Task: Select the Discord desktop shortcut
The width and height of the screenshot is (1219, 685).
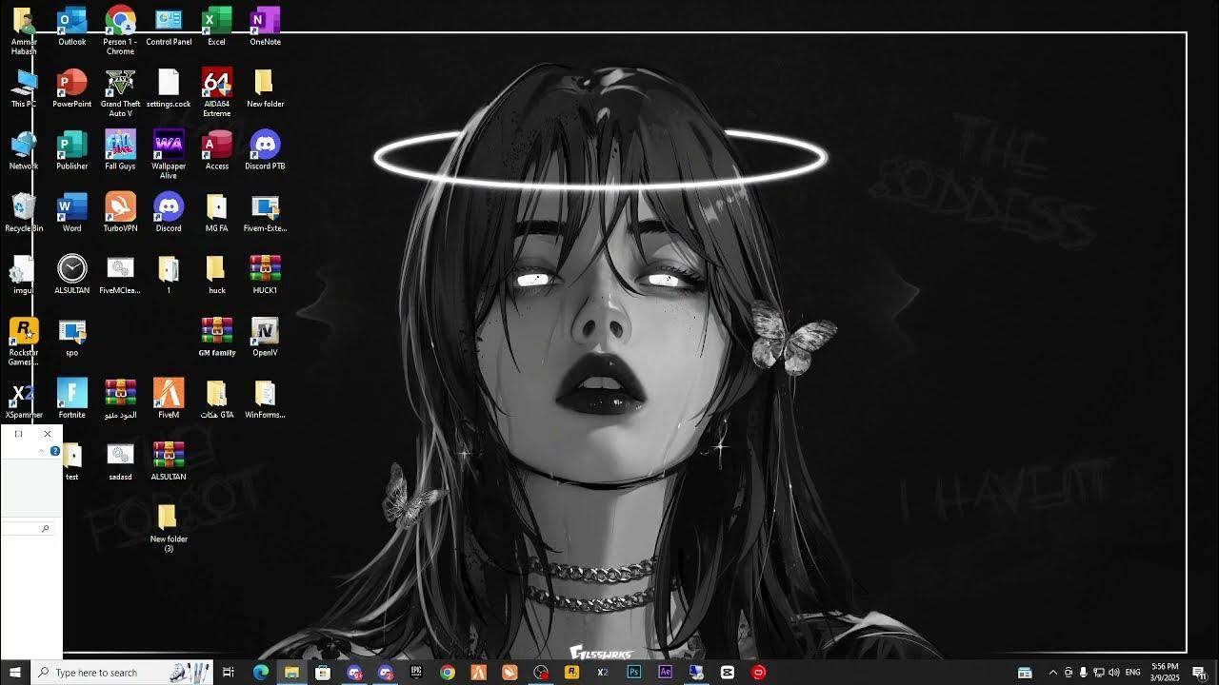Action: click(169, 213)
